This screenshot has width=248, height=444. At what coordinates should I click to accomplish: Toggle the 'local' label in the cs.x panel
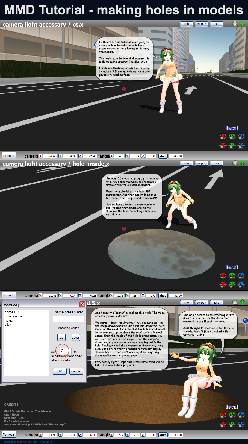pos(232,128)
